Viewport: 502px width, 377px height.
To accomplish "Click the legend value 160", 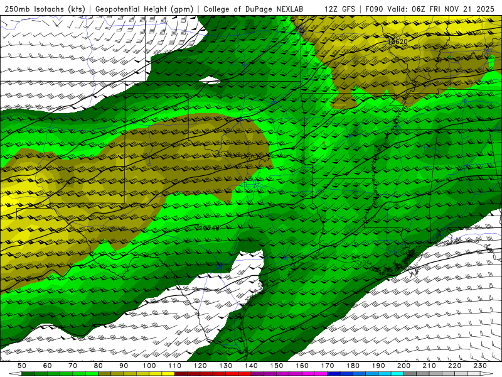I will point(302,366).
